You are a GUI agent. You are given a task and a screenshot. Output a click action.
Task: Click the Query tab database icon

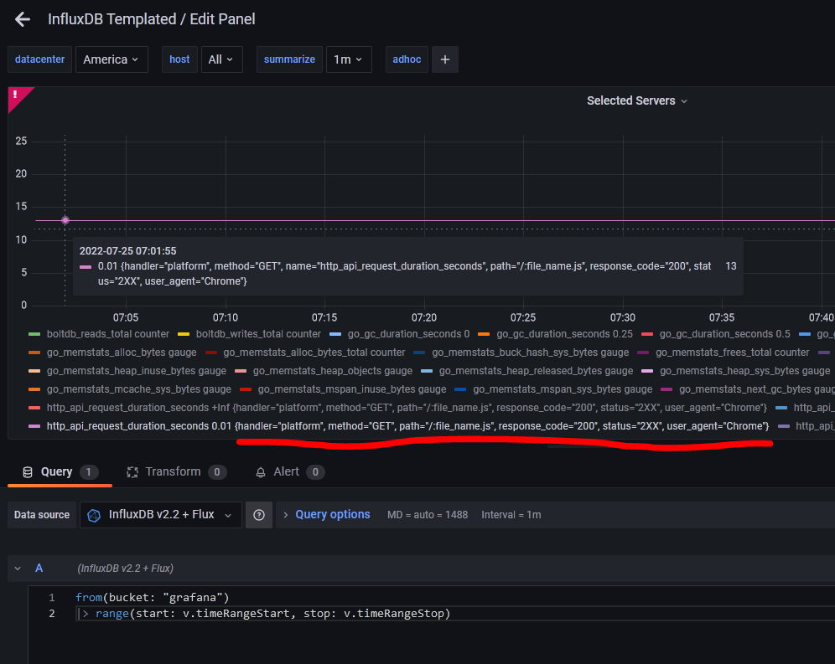pyautogui.click(x=28, y=471)
